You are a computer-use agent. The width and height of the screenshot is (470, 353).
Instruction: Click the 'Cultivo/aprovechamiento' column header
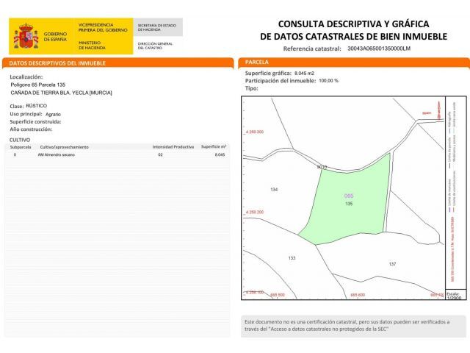click(64, 147)
